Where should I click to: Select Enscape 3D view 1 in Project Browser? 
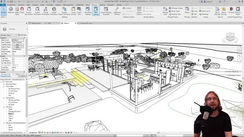(14, 112)
